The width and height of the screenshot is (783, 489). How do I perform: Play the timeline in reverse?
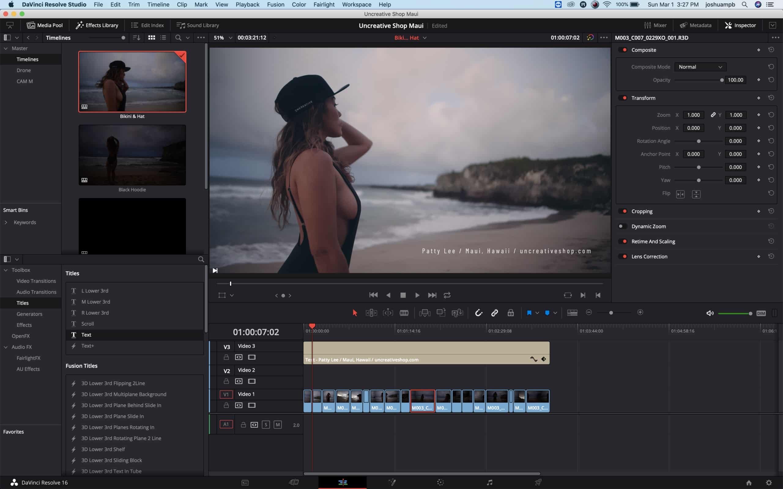click(x=388, y=295)
